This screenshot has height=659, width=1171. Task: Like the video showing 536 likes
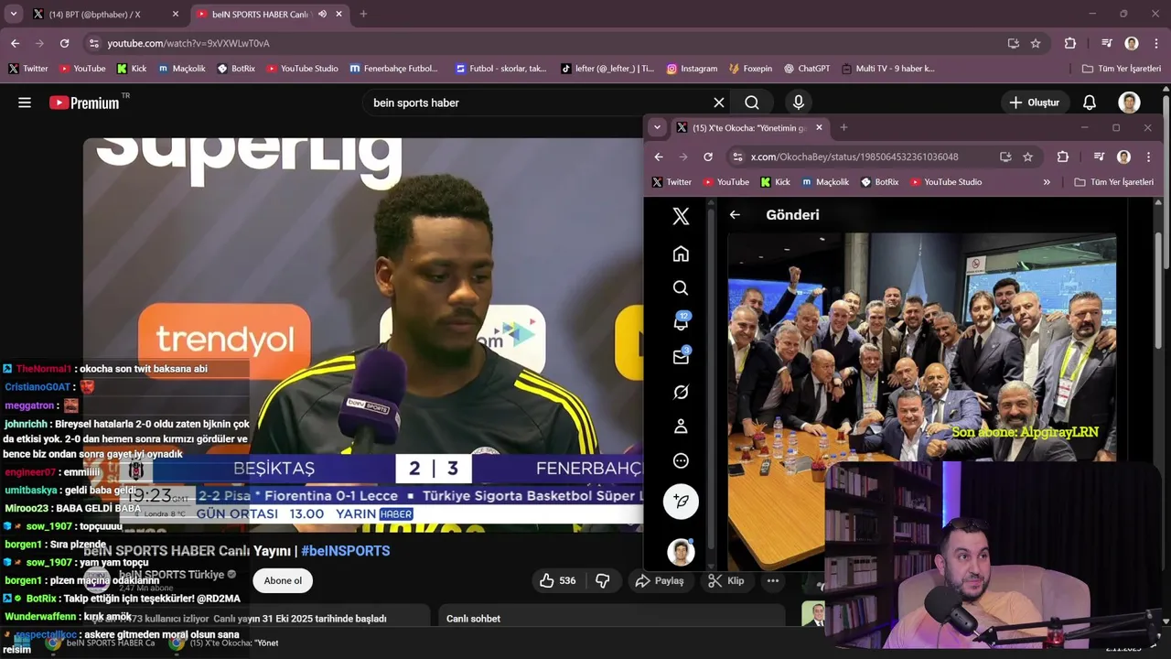click(557, 580)
